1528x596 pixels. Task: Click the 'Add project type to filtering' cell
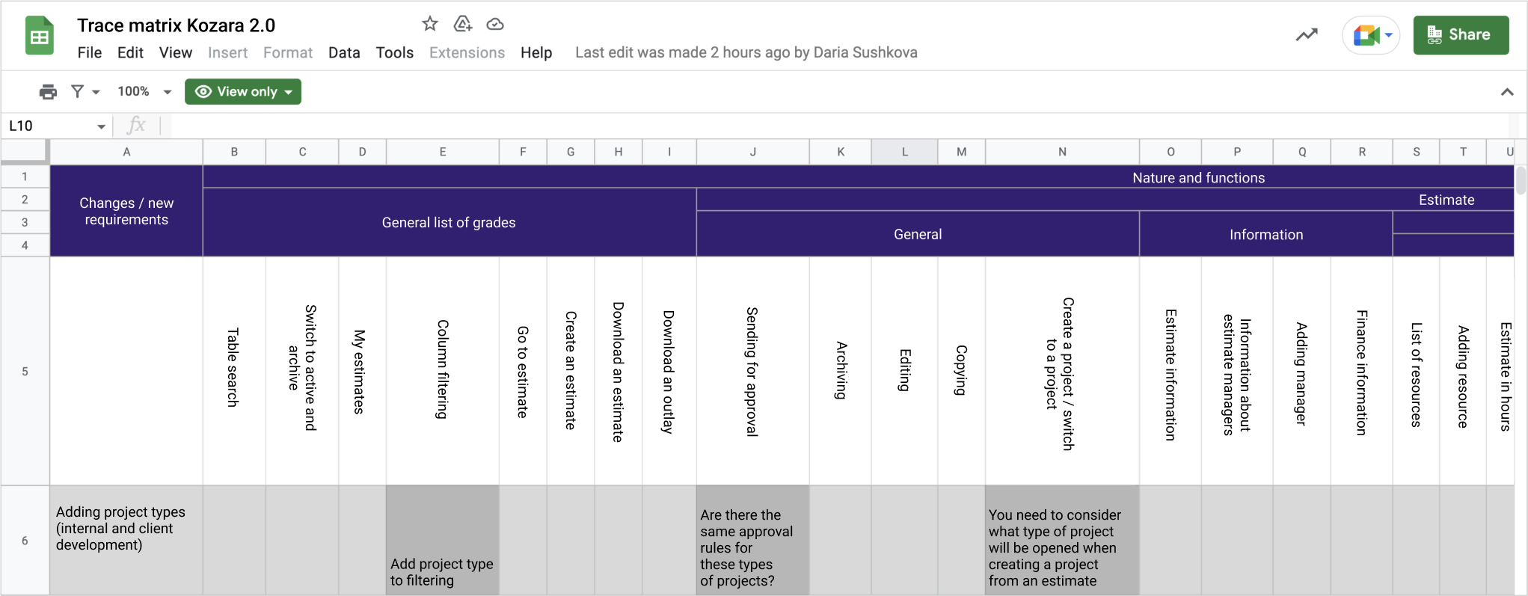point(442,540)
